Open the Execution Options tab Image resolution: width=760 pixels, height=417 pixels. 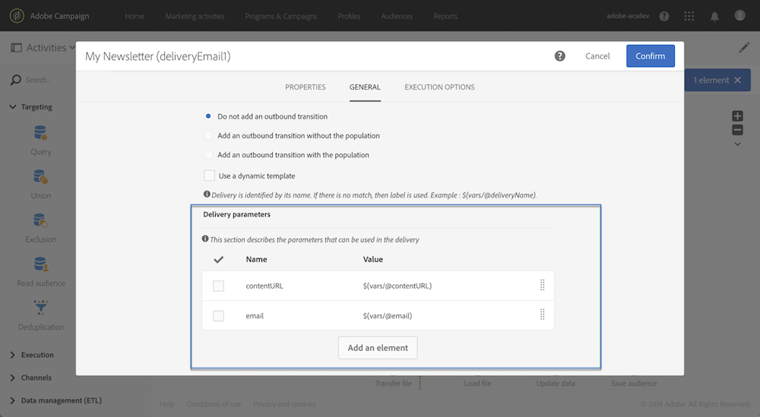[x=439, y=87]
